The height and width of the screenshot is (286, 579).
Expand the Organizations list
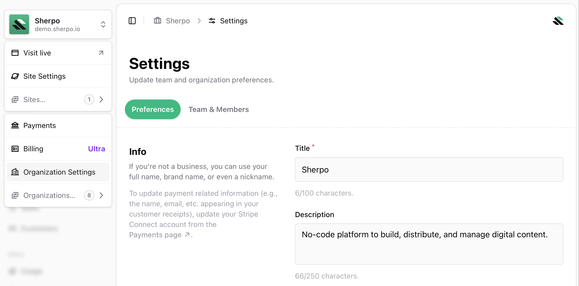pos(102,195)
